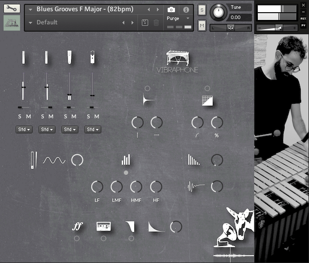Solo the first microphone channel
This screenshot has width=309, height=263.
19,116
